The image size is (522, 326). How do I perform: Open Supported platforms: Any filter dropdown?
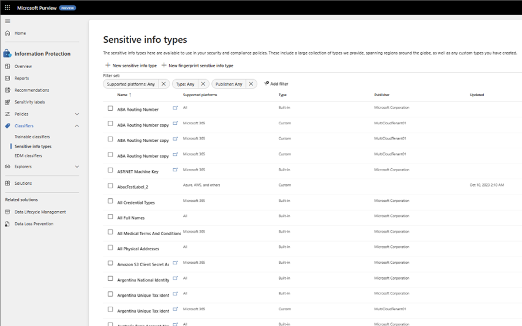(131, 84)
